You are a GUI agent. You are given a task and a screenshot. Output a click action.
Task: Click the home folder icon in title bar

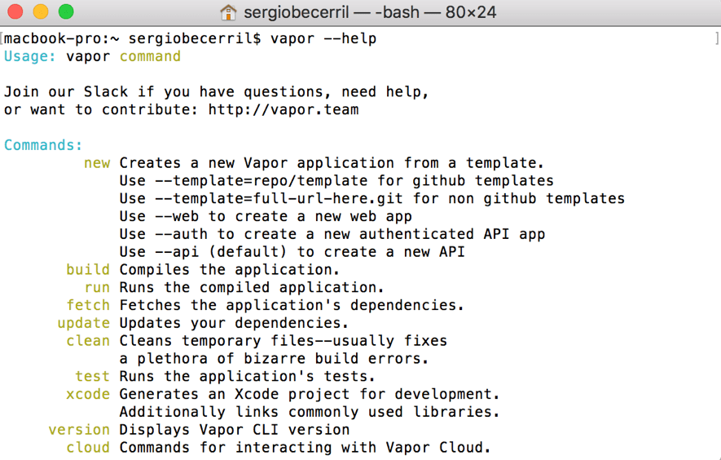pos(228,12)
